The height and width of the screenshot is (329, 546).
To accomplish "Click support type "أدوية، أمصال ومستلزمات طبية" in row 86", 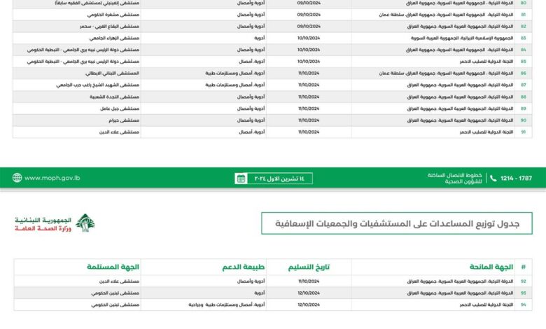I will [235, 73].
